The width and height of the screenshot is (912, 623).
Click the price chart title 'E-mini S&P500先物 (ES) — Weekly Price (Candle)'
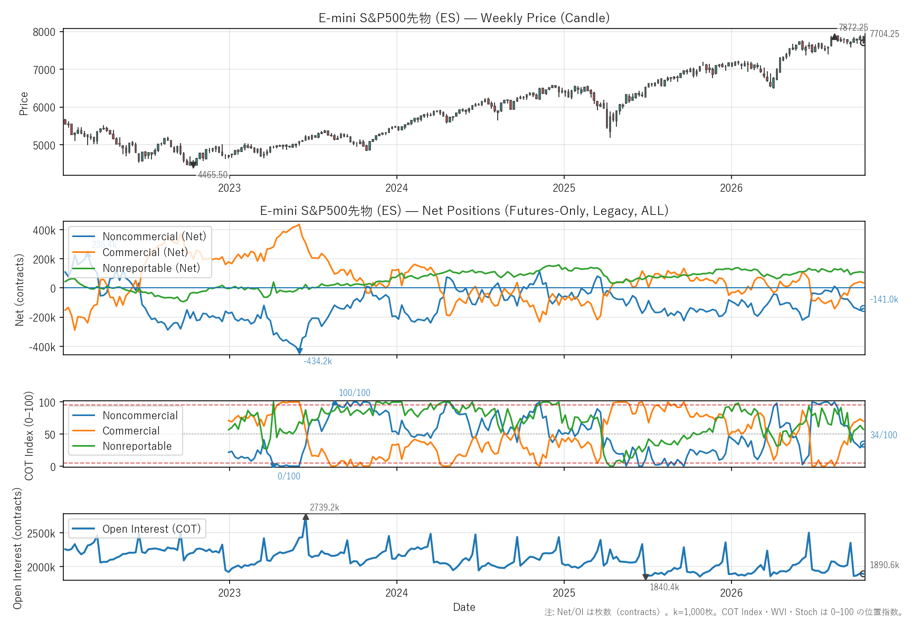[x=464, y=18]
